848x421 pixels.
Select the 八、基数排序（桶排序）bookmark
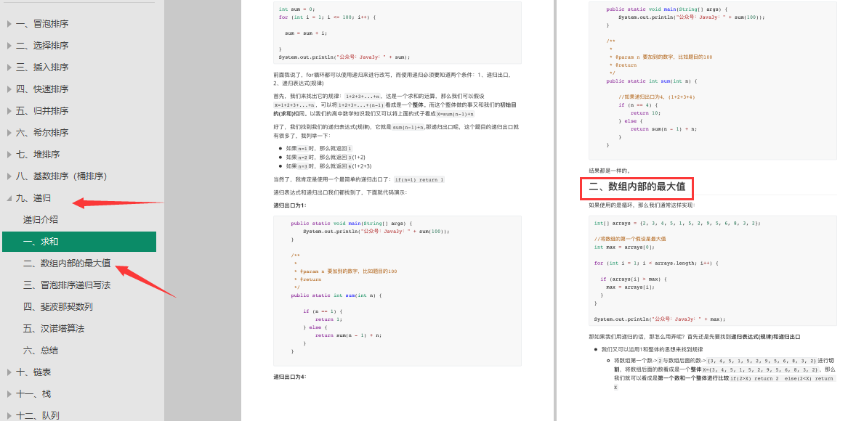[x=61, y=176]
